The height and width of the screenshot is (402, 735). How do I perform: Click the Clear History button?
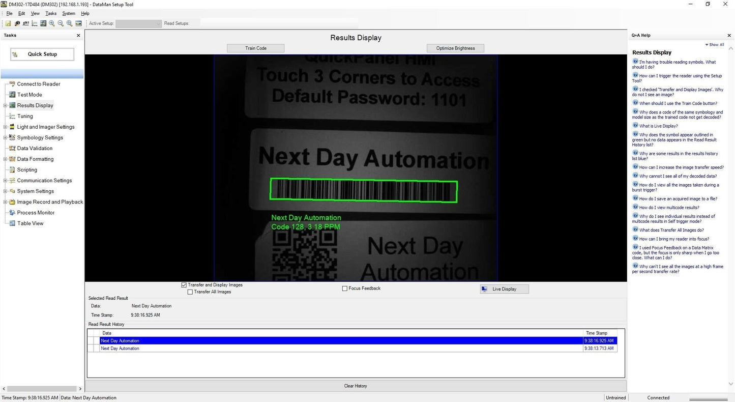coord(356,386)
